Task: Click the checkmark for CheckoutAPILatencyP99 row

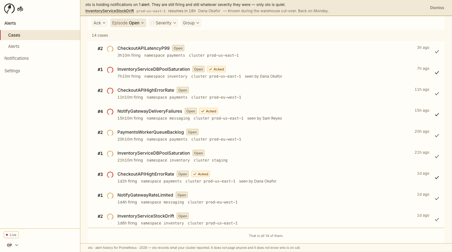Action: pyautogui.click(x=437, y=52)
